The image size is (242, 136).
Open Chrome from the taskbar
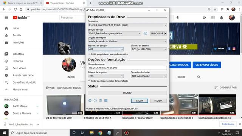coord(100,133)
